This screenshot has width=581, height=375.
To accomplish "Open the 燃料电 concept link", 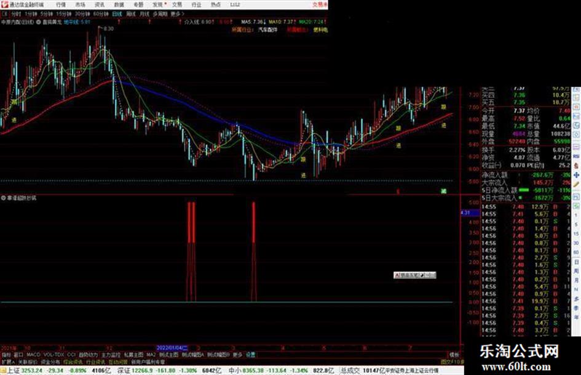I will 320,30.
